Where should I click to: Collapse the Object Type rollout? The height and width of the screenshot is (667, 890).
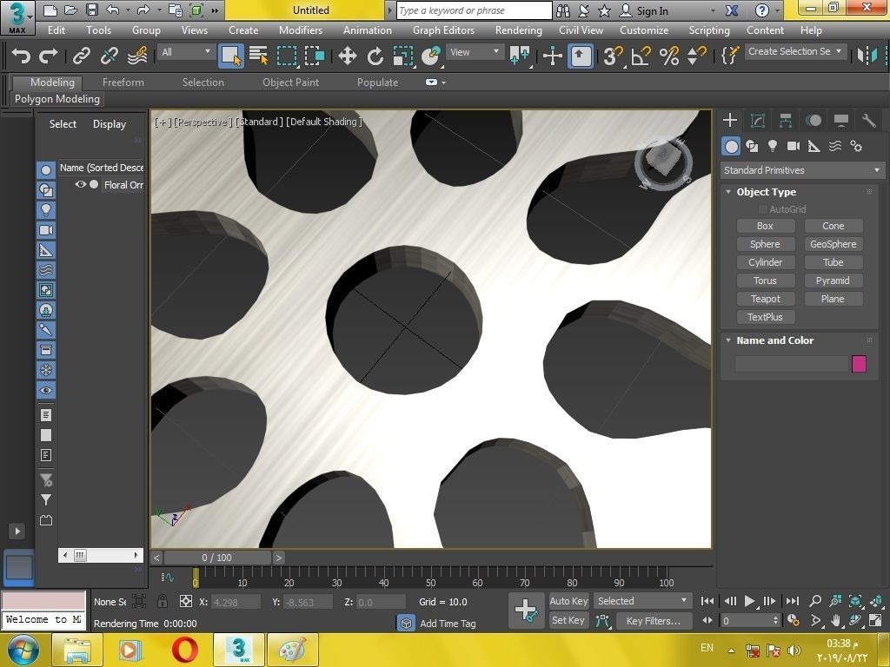coord(728,192)
